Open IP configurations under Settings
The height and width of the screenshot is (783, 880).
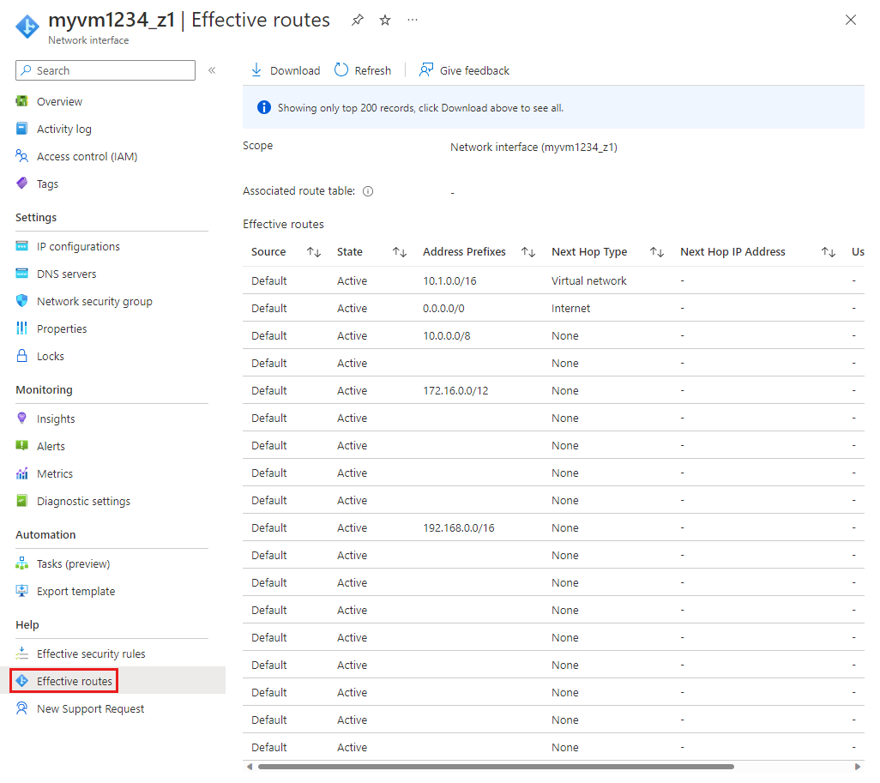click(78, 246)
